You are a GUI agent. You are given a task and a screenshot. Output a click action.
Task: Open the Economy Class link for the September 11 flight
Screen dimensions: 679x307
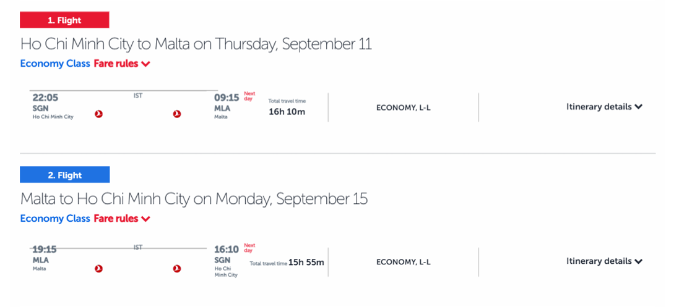tap(55, 64)
